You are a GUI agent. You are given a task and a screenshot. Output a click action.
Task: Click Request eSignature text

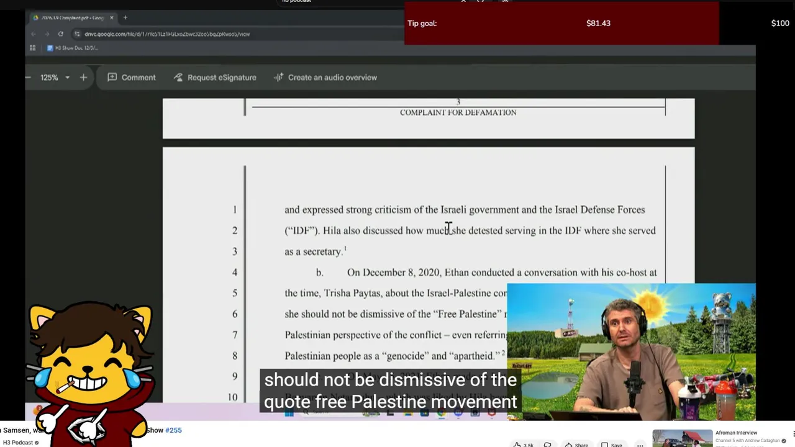(x=222, y=78)
